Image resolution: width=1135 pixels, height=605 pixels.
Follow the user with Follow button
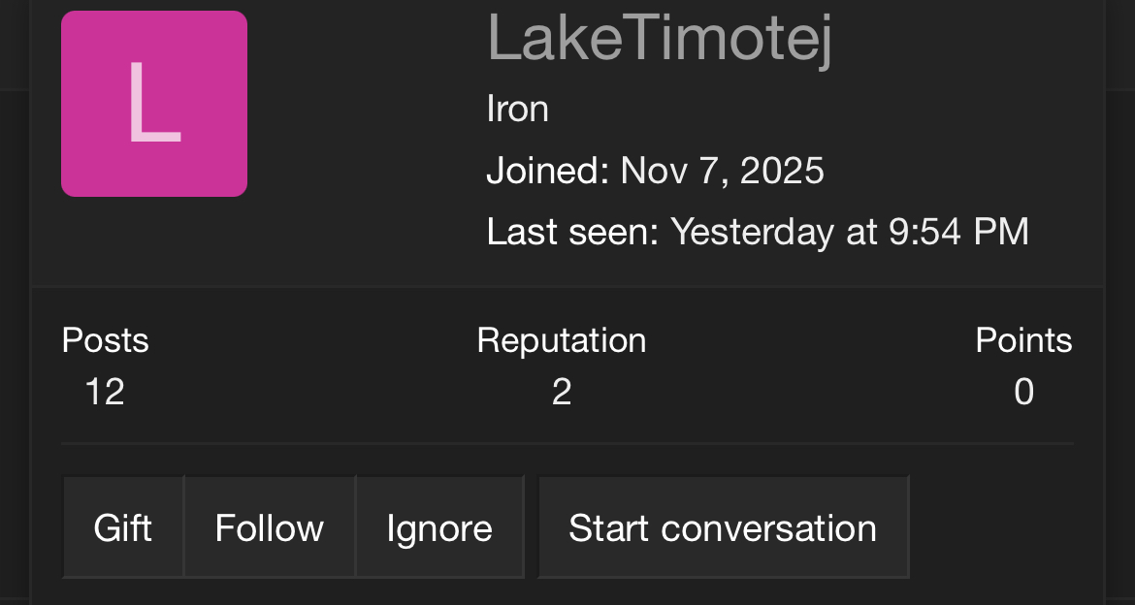pos(269,527)
